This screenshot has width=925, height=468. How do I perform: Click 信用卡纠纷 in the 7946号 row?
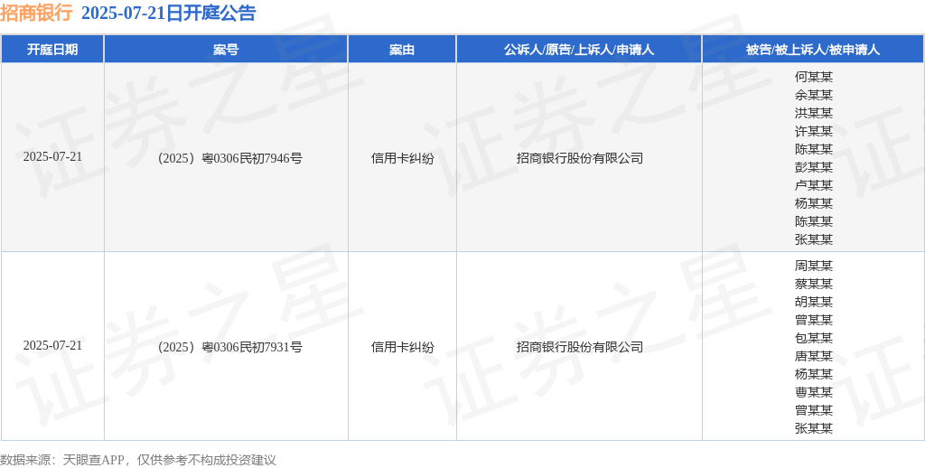[x=402, y=158]
